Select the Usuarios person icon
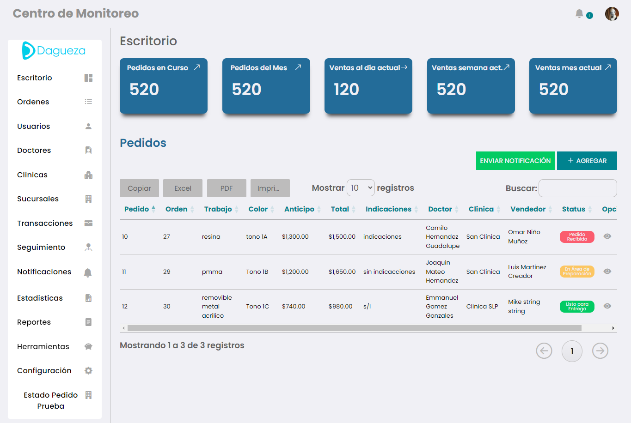The height and width of the screenshot is (423, 631). click(88, 126)
